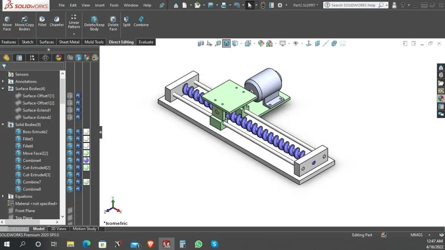
Task: Toggle visibility of Surface-Extend2 body
Action: pos(70,117)
